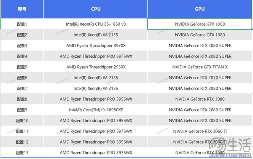The height and width of the screenshot is (159, 253).
Task: Click AMD Ryzen Threadripper 2950X cell
Action: tap(96, 67)
